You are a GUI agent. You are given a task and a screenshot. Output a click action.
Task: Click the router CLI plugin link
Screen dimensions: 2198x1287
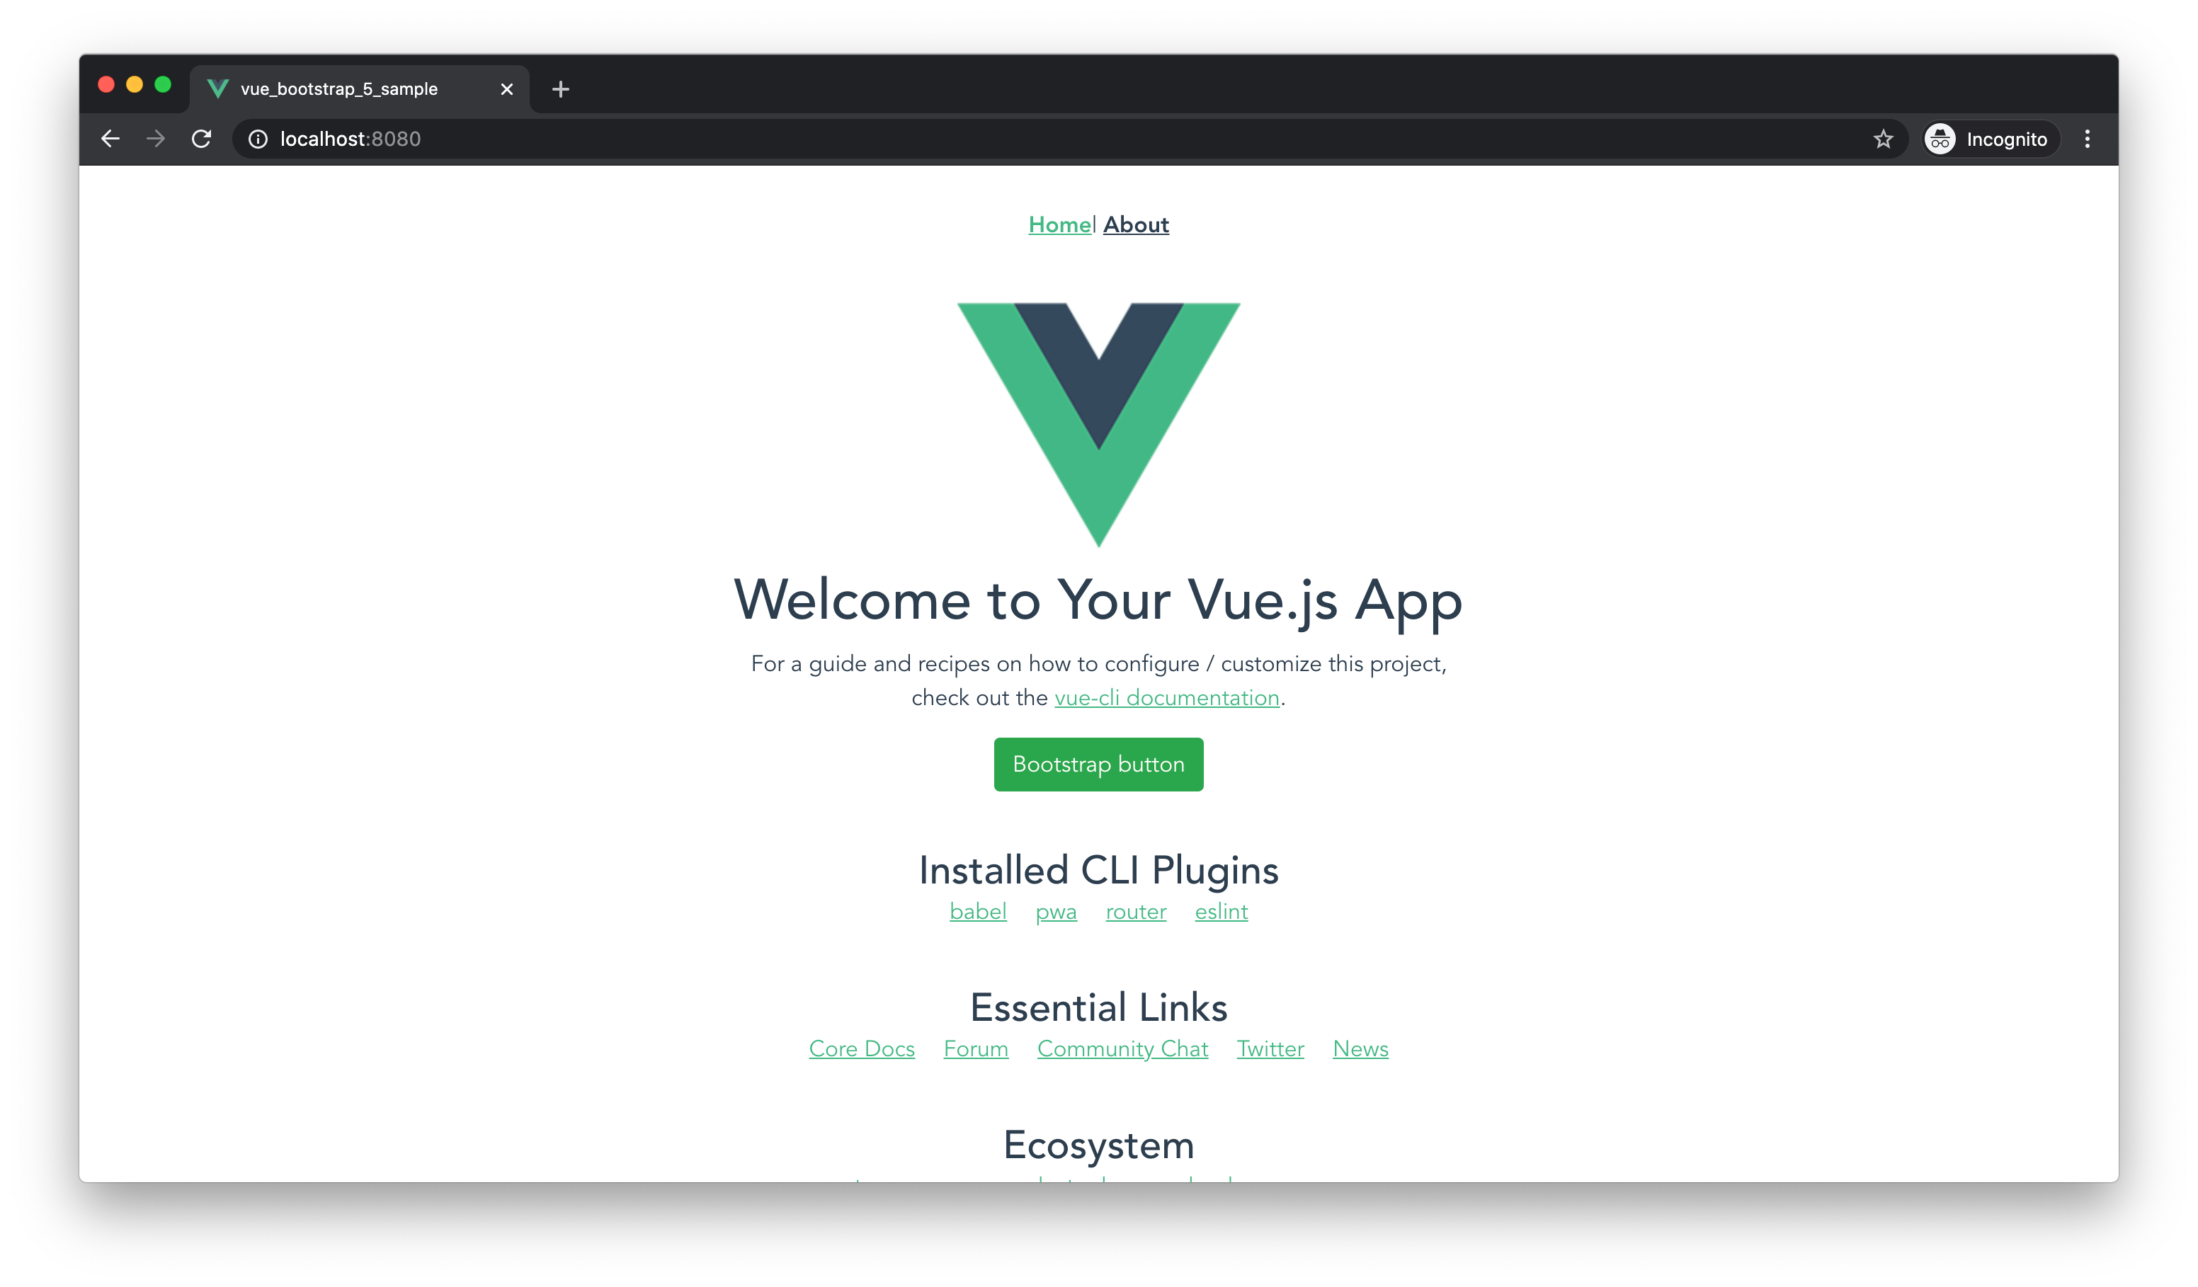(x=1135, y=912)
